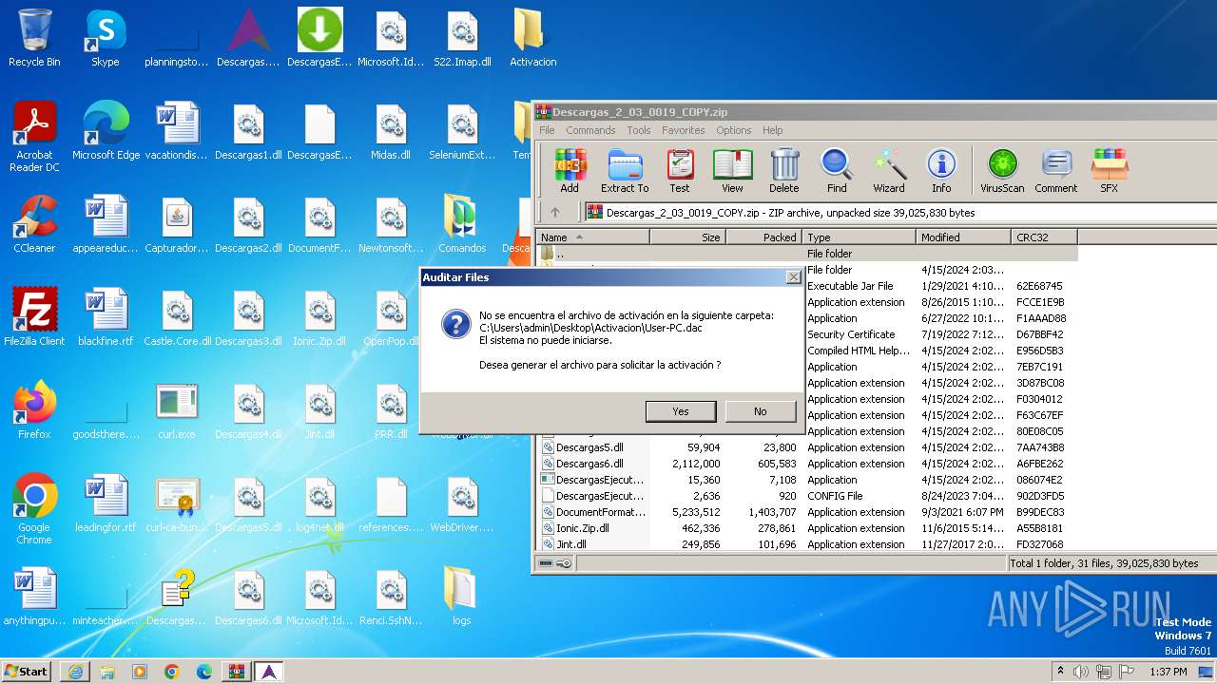This screenshot has height=684, width=1217.
Task: Open Internet Explorer from the taskbar
Action: click(75, 672)
